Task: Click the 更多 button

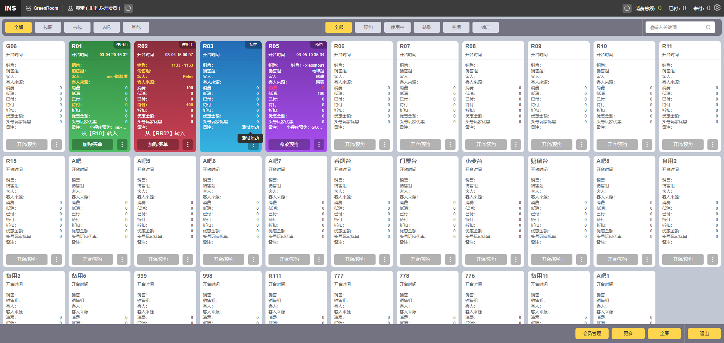Action: pos(628,334)
